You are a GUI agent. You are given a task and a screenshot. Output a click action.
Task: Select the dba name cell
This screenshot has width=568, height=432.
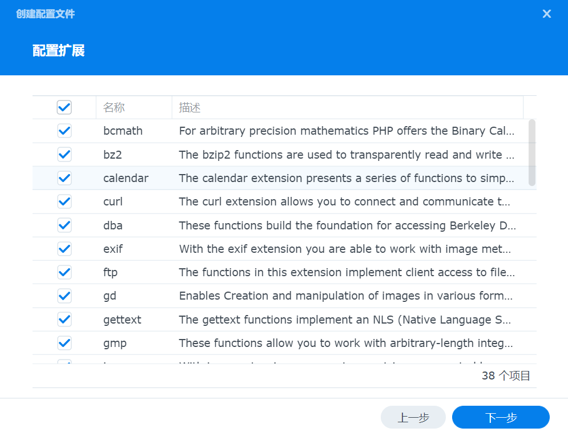click(x=112, y=225)
